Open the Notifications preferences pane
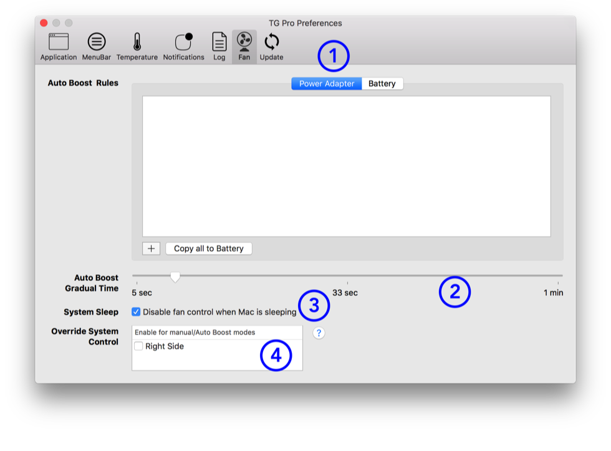This screenshot has width=611, height=451. click(183, 47)
